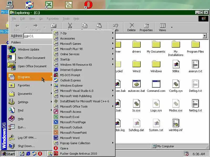Start Microsoft Outlook from Programs list
Screen dimensions: 210x157
[84, 127]
